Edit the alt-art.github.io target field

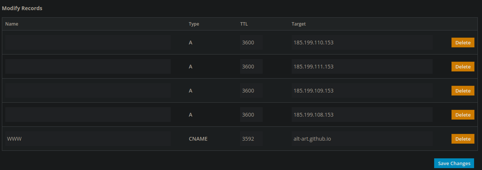362,139
